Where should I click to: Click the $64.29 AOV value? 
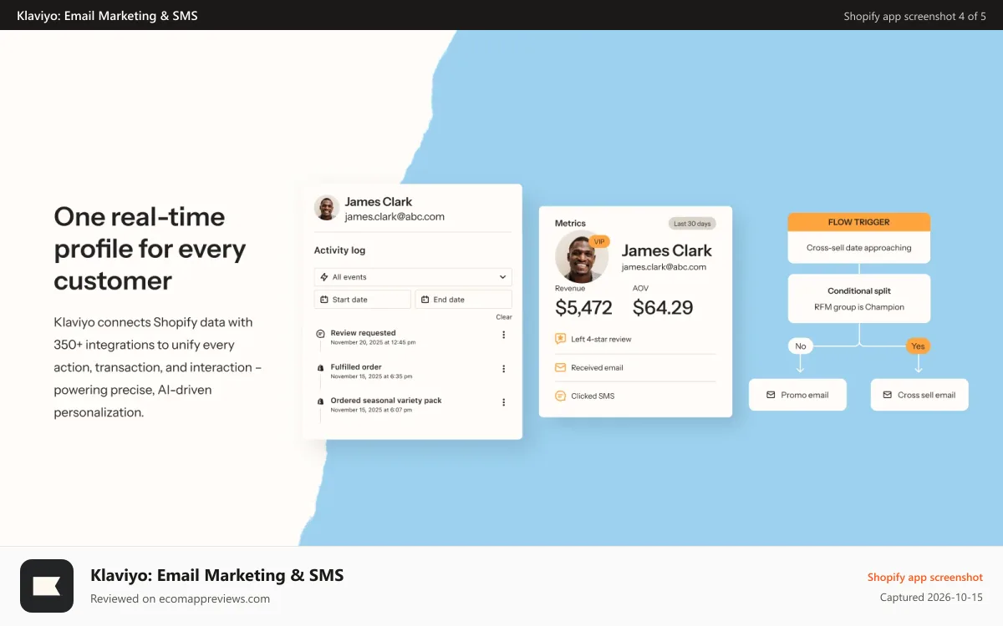(x=663, y=308)
